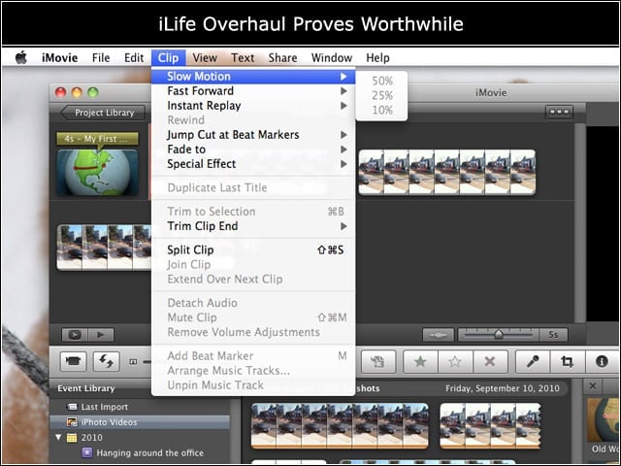Close the open Clip menu
The image size is (621, 466).
click(x=168, y=58)
